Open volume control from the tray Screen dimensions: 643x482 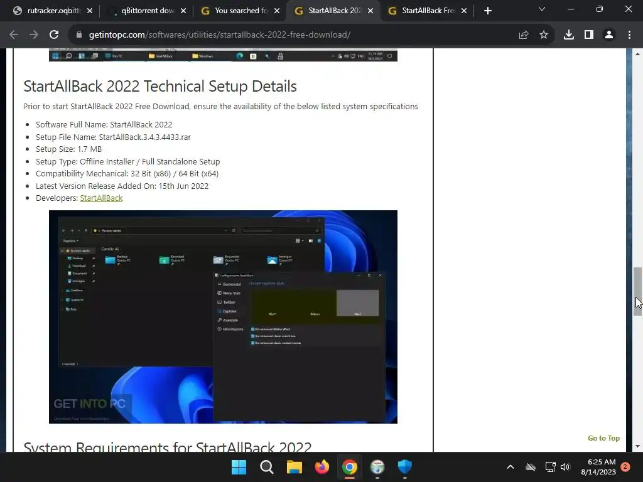pyautogui.click(x=566, y=467)
